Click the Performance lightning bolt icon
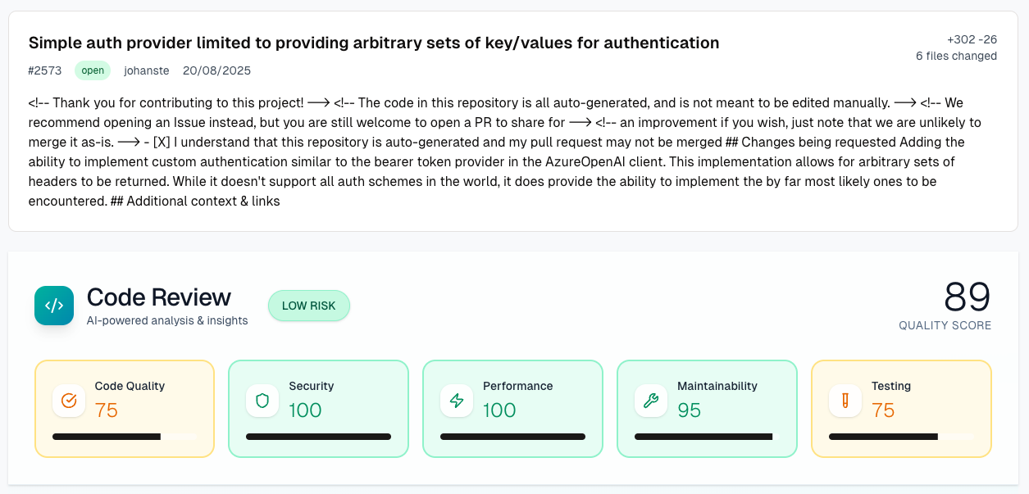Image resolution: width=1029 pixels, height=494 pixels. (457, 401)
